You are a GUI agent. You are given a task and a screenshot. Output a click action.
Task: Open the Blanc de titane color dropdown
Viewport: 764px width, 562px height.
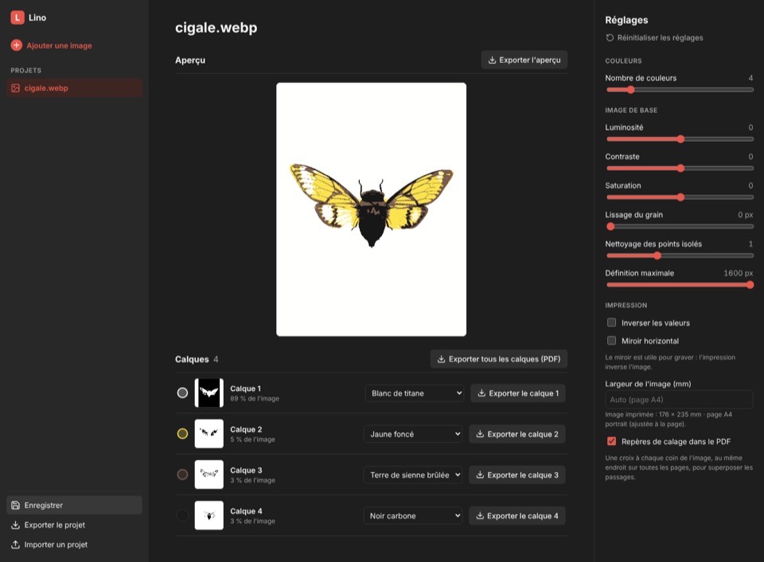pos(415,393)
